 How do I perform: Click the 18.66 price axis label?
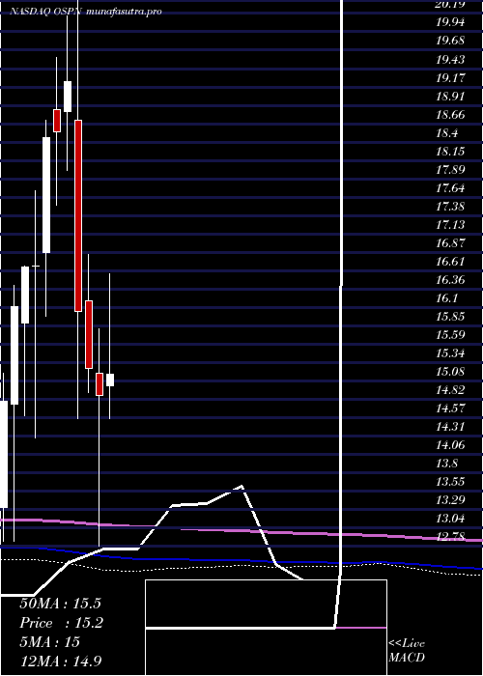point(450,115)
